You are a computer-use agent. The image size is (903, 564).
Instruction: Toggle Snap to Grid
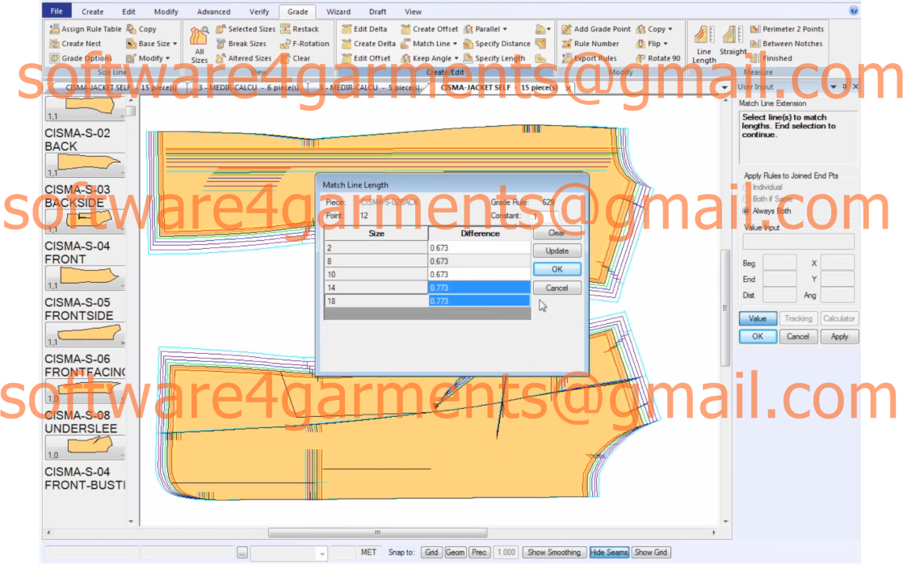(431, 552)
